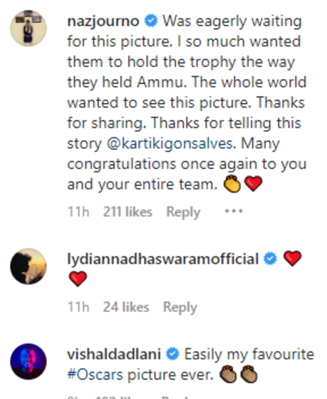Click the vishaldadlani username
This screenshot has width=327, height=399.
click(x=114, y=354)
